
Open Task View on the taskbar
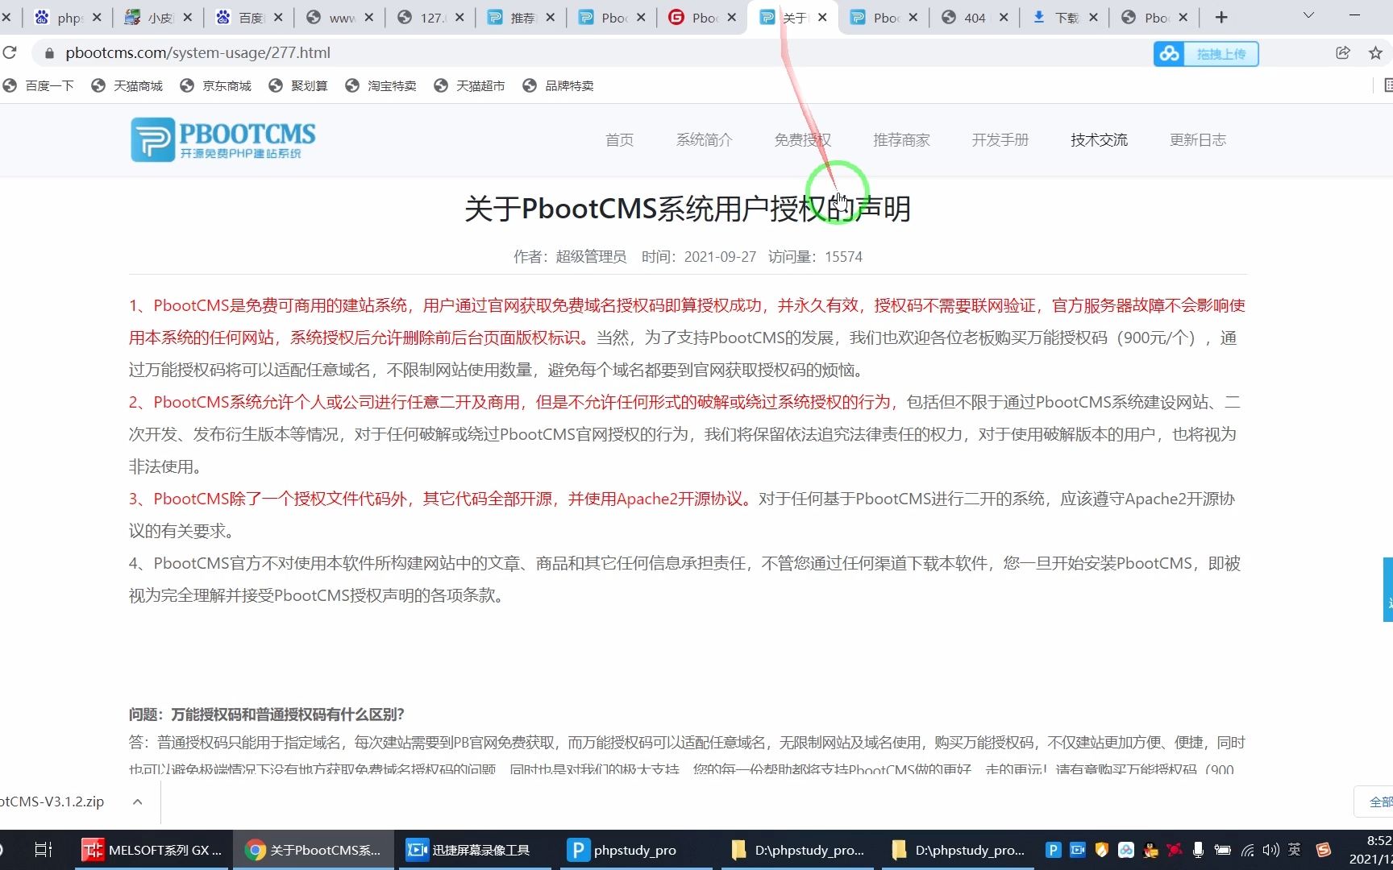44,850
